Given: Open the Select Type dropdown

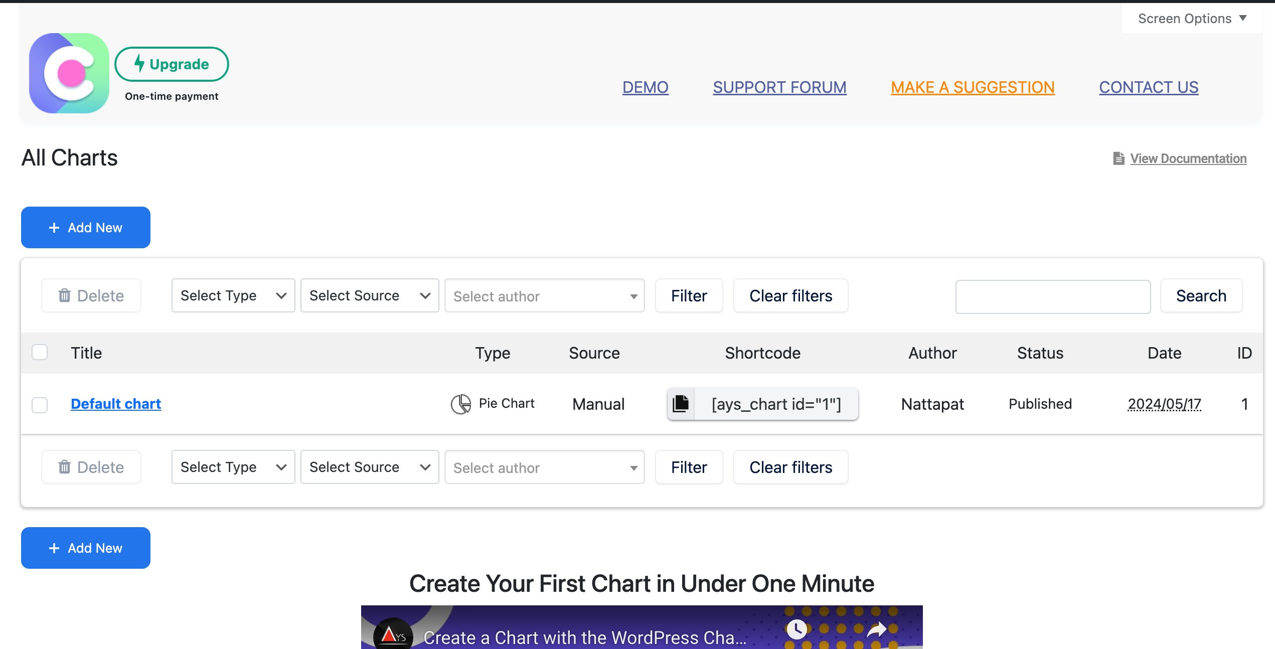Looking at the screenshot, I should pyautogui.click(x=233, y=295).
